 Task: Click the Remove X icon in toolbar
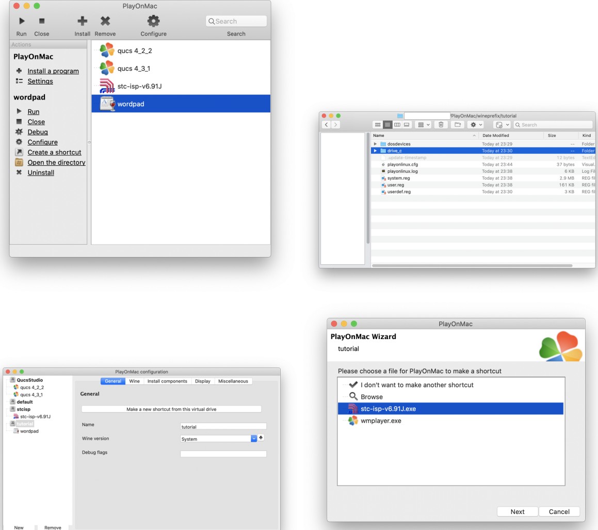coord(105,21)
